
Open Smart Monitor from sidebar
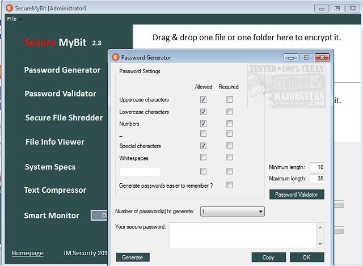tap(52, 216)
